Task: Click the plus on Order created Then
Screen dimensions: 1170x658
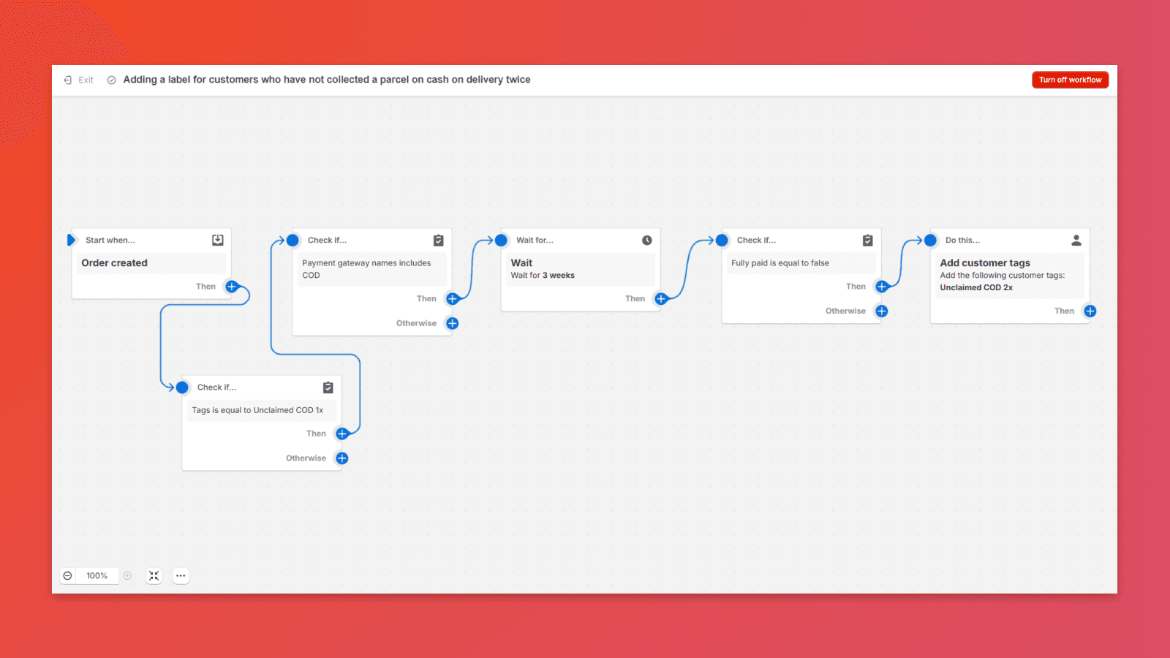Action: pyautogui.click(x=232, y=287)
